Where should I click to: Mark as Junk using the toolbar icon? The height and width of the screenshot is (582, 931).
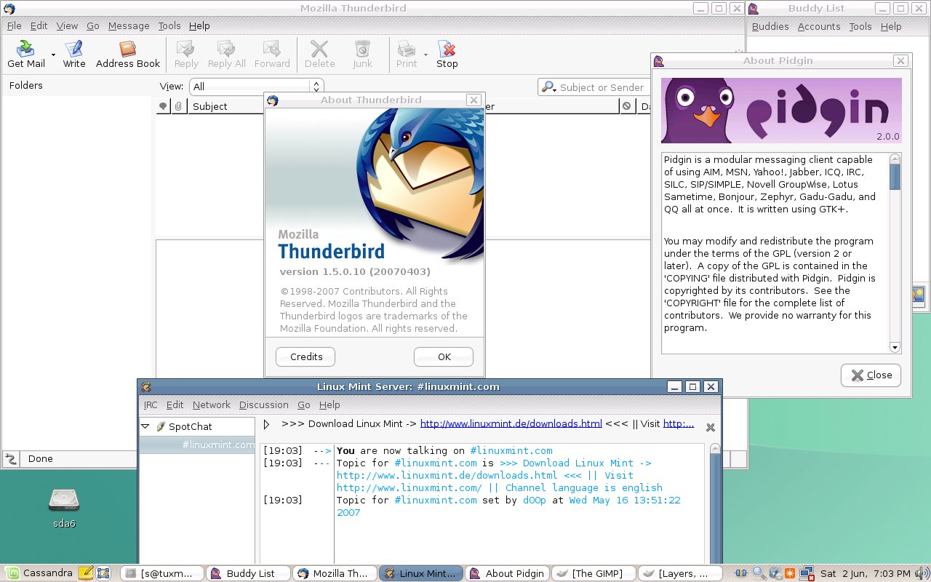[x=362, y=55]
